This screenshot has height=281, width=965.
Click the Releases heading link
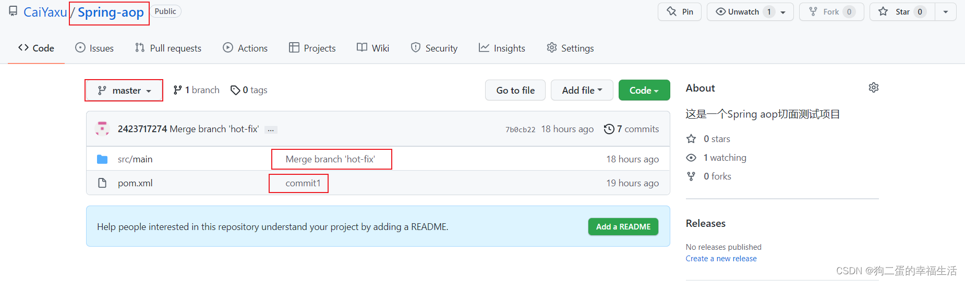tap(706, 223)
